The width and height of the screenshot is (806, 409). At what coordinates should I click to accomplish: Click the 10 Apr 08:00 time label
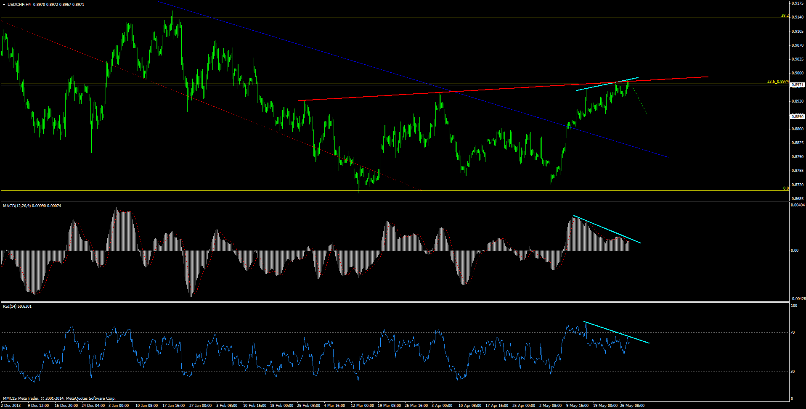point(470,406)
